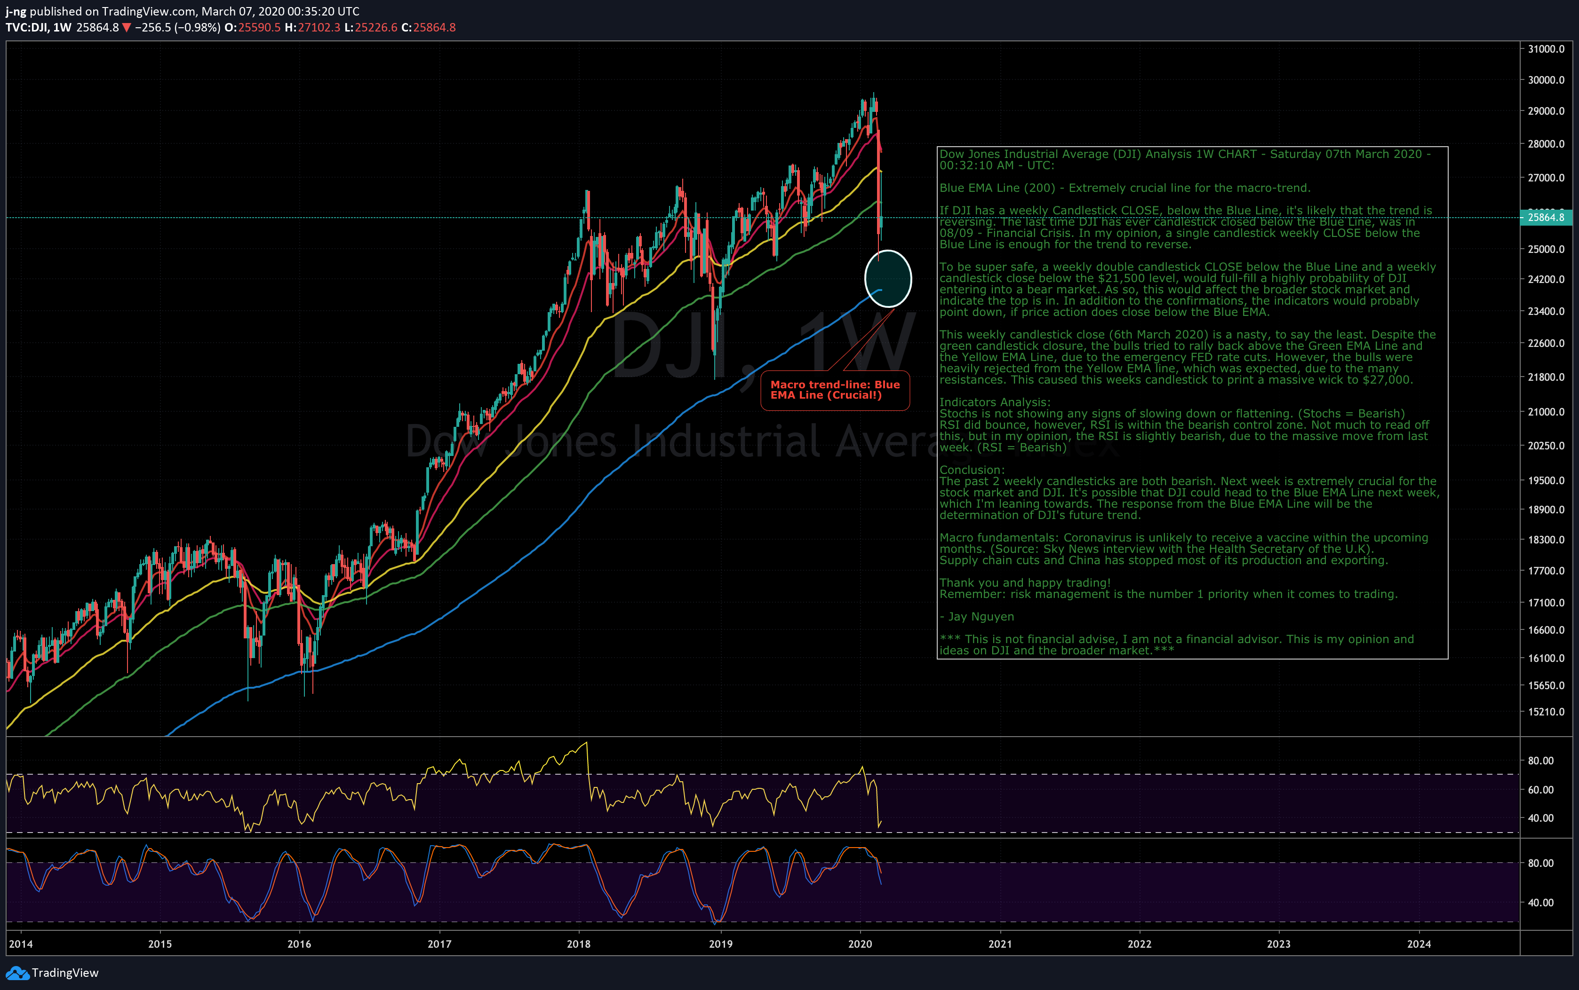Click the 2017 time axis label
This screenshot has width=1579, height=990.
pyautogui.click(x=439, y=943)
